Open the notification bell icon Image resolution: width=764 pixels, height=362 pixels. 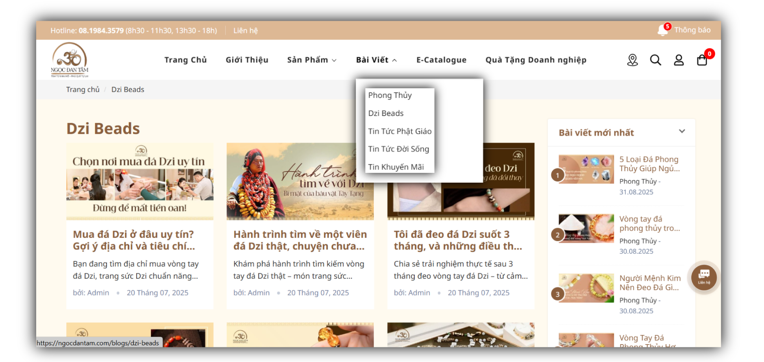tap(662, 31)
